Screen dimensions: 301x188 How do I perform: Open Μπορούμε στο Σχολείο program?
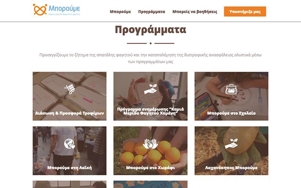(231, 113)
